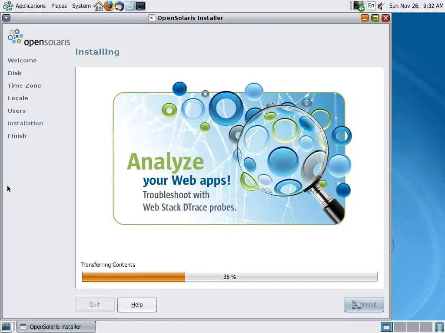Open the System menu
The height and width of the screenshot is (333, 445).
81,6
